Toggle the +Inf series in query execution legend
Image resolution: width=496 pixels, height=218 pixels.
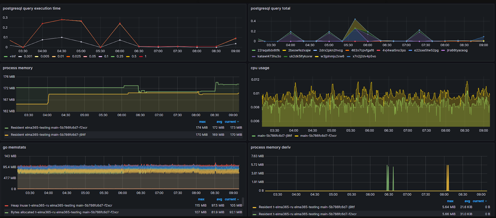click(13, 57)
